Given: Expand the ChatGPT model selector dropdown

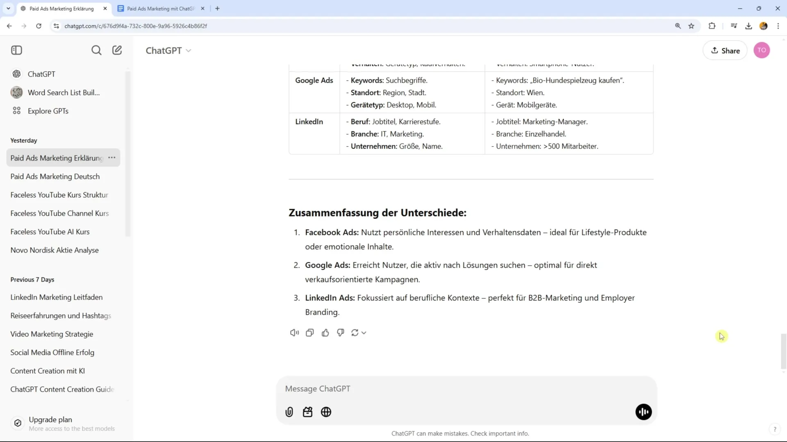Looking at the screenshot, I should (x=168, y=51).
